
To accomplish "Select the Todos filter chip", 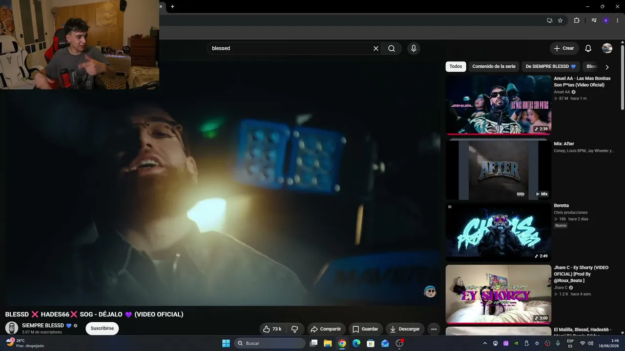I will pyautogui.click(x=456, y=66).
